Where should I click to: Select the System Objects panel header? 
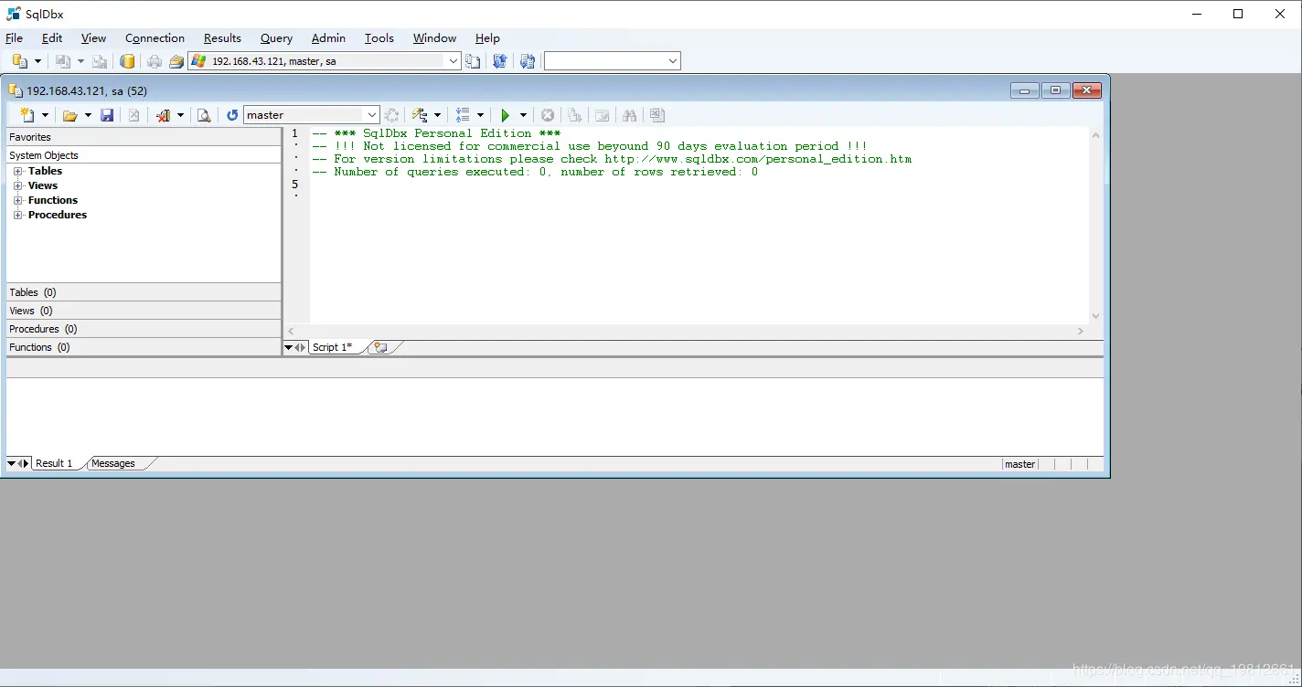coord(144,155)
